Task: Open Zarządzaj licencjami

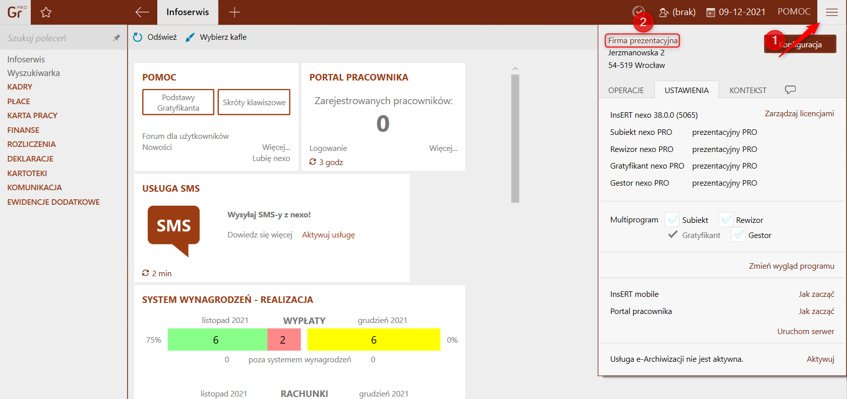Action: tap(799, 114)
